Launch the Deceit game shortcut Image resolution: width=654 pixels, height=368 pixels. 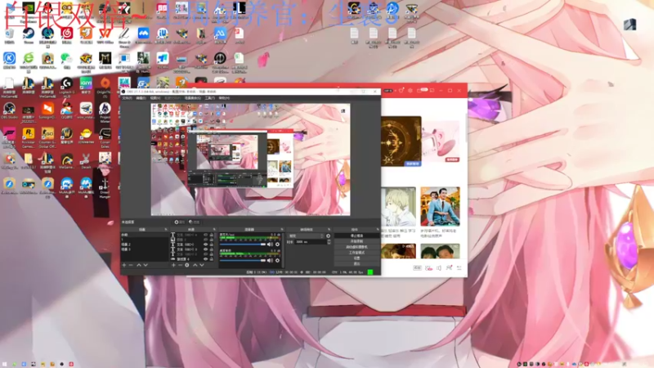point(86,159)
